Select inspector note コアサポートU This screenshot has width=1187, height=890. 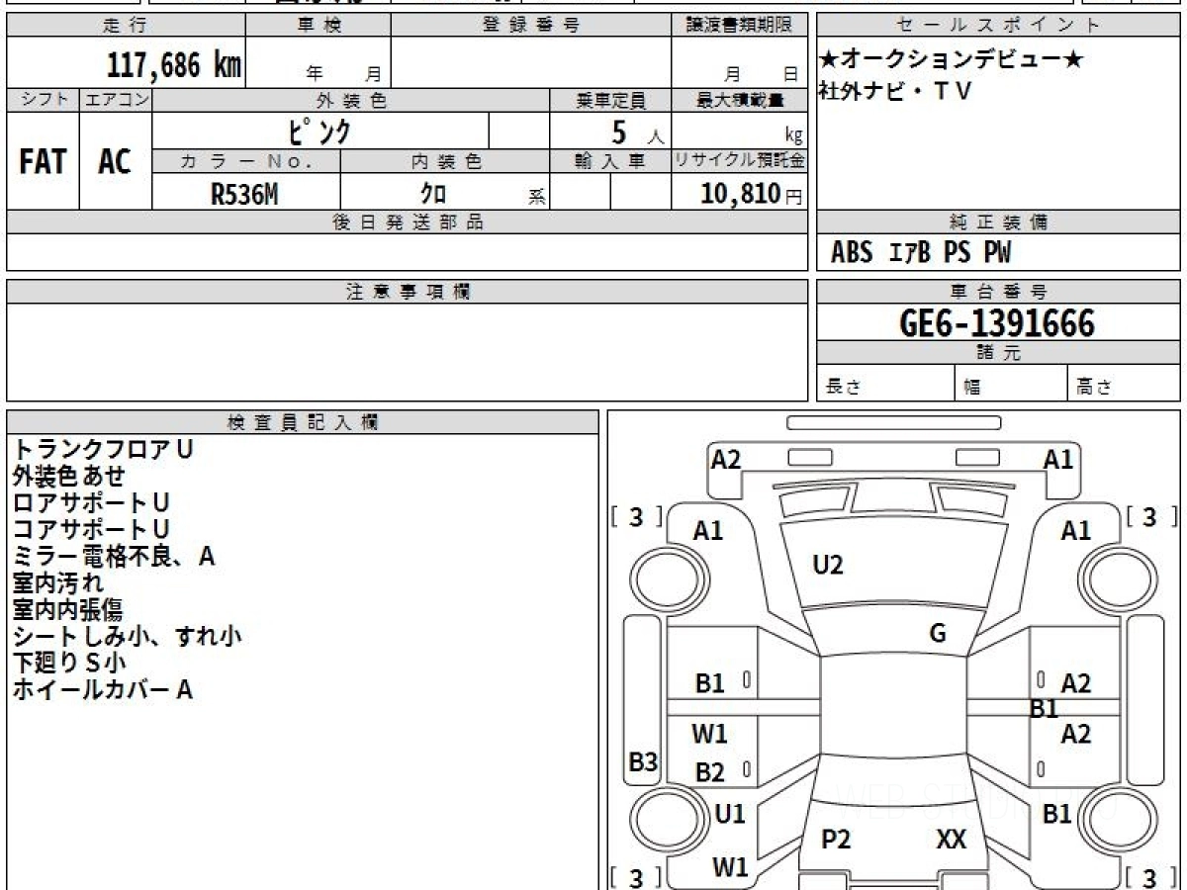point(90,529)
